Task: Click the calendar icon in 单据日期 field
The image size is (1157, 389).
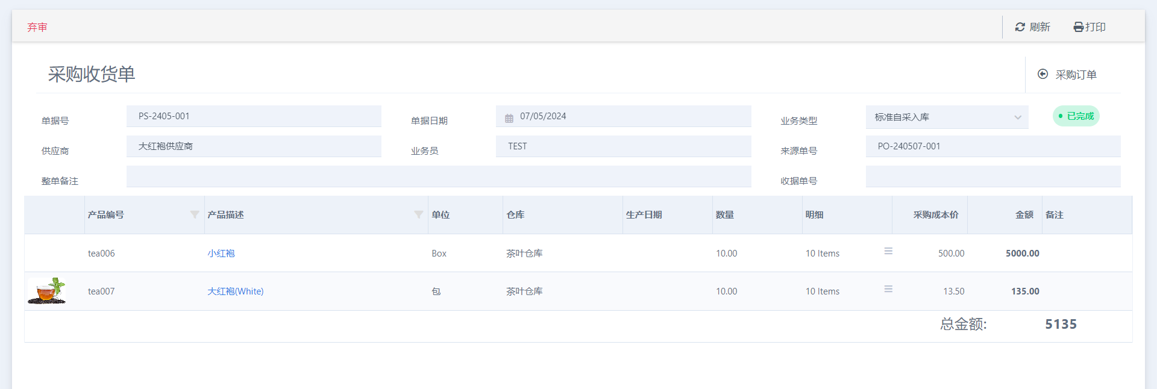Action: click(509, 117)
